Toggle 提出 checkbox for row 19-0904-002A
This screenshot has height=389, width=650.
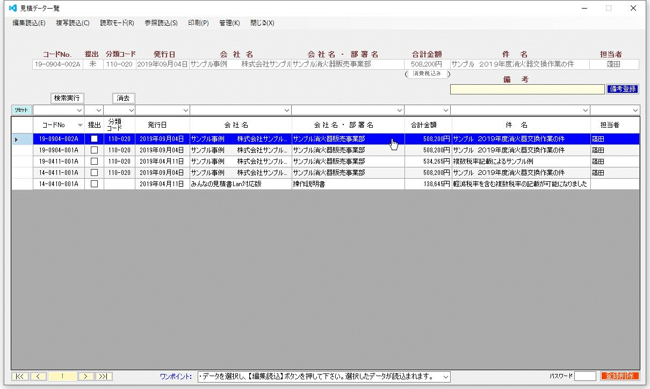(x=94, y=139)
